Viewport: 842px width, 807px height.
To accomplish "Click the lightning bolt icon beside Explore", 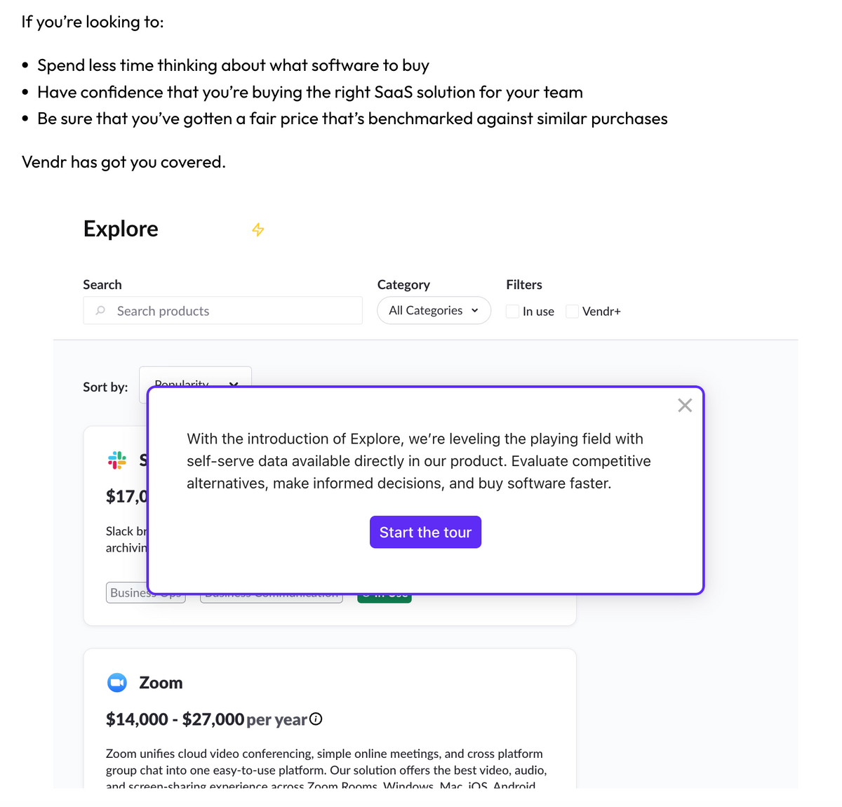I will click(258, 229).
